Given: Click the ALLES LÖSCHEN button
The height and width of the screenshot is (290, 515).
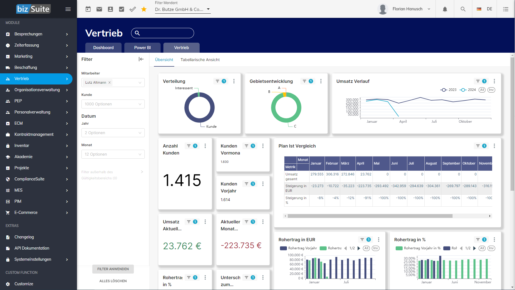Looking at the screenshot, I should tap(113, 281).
